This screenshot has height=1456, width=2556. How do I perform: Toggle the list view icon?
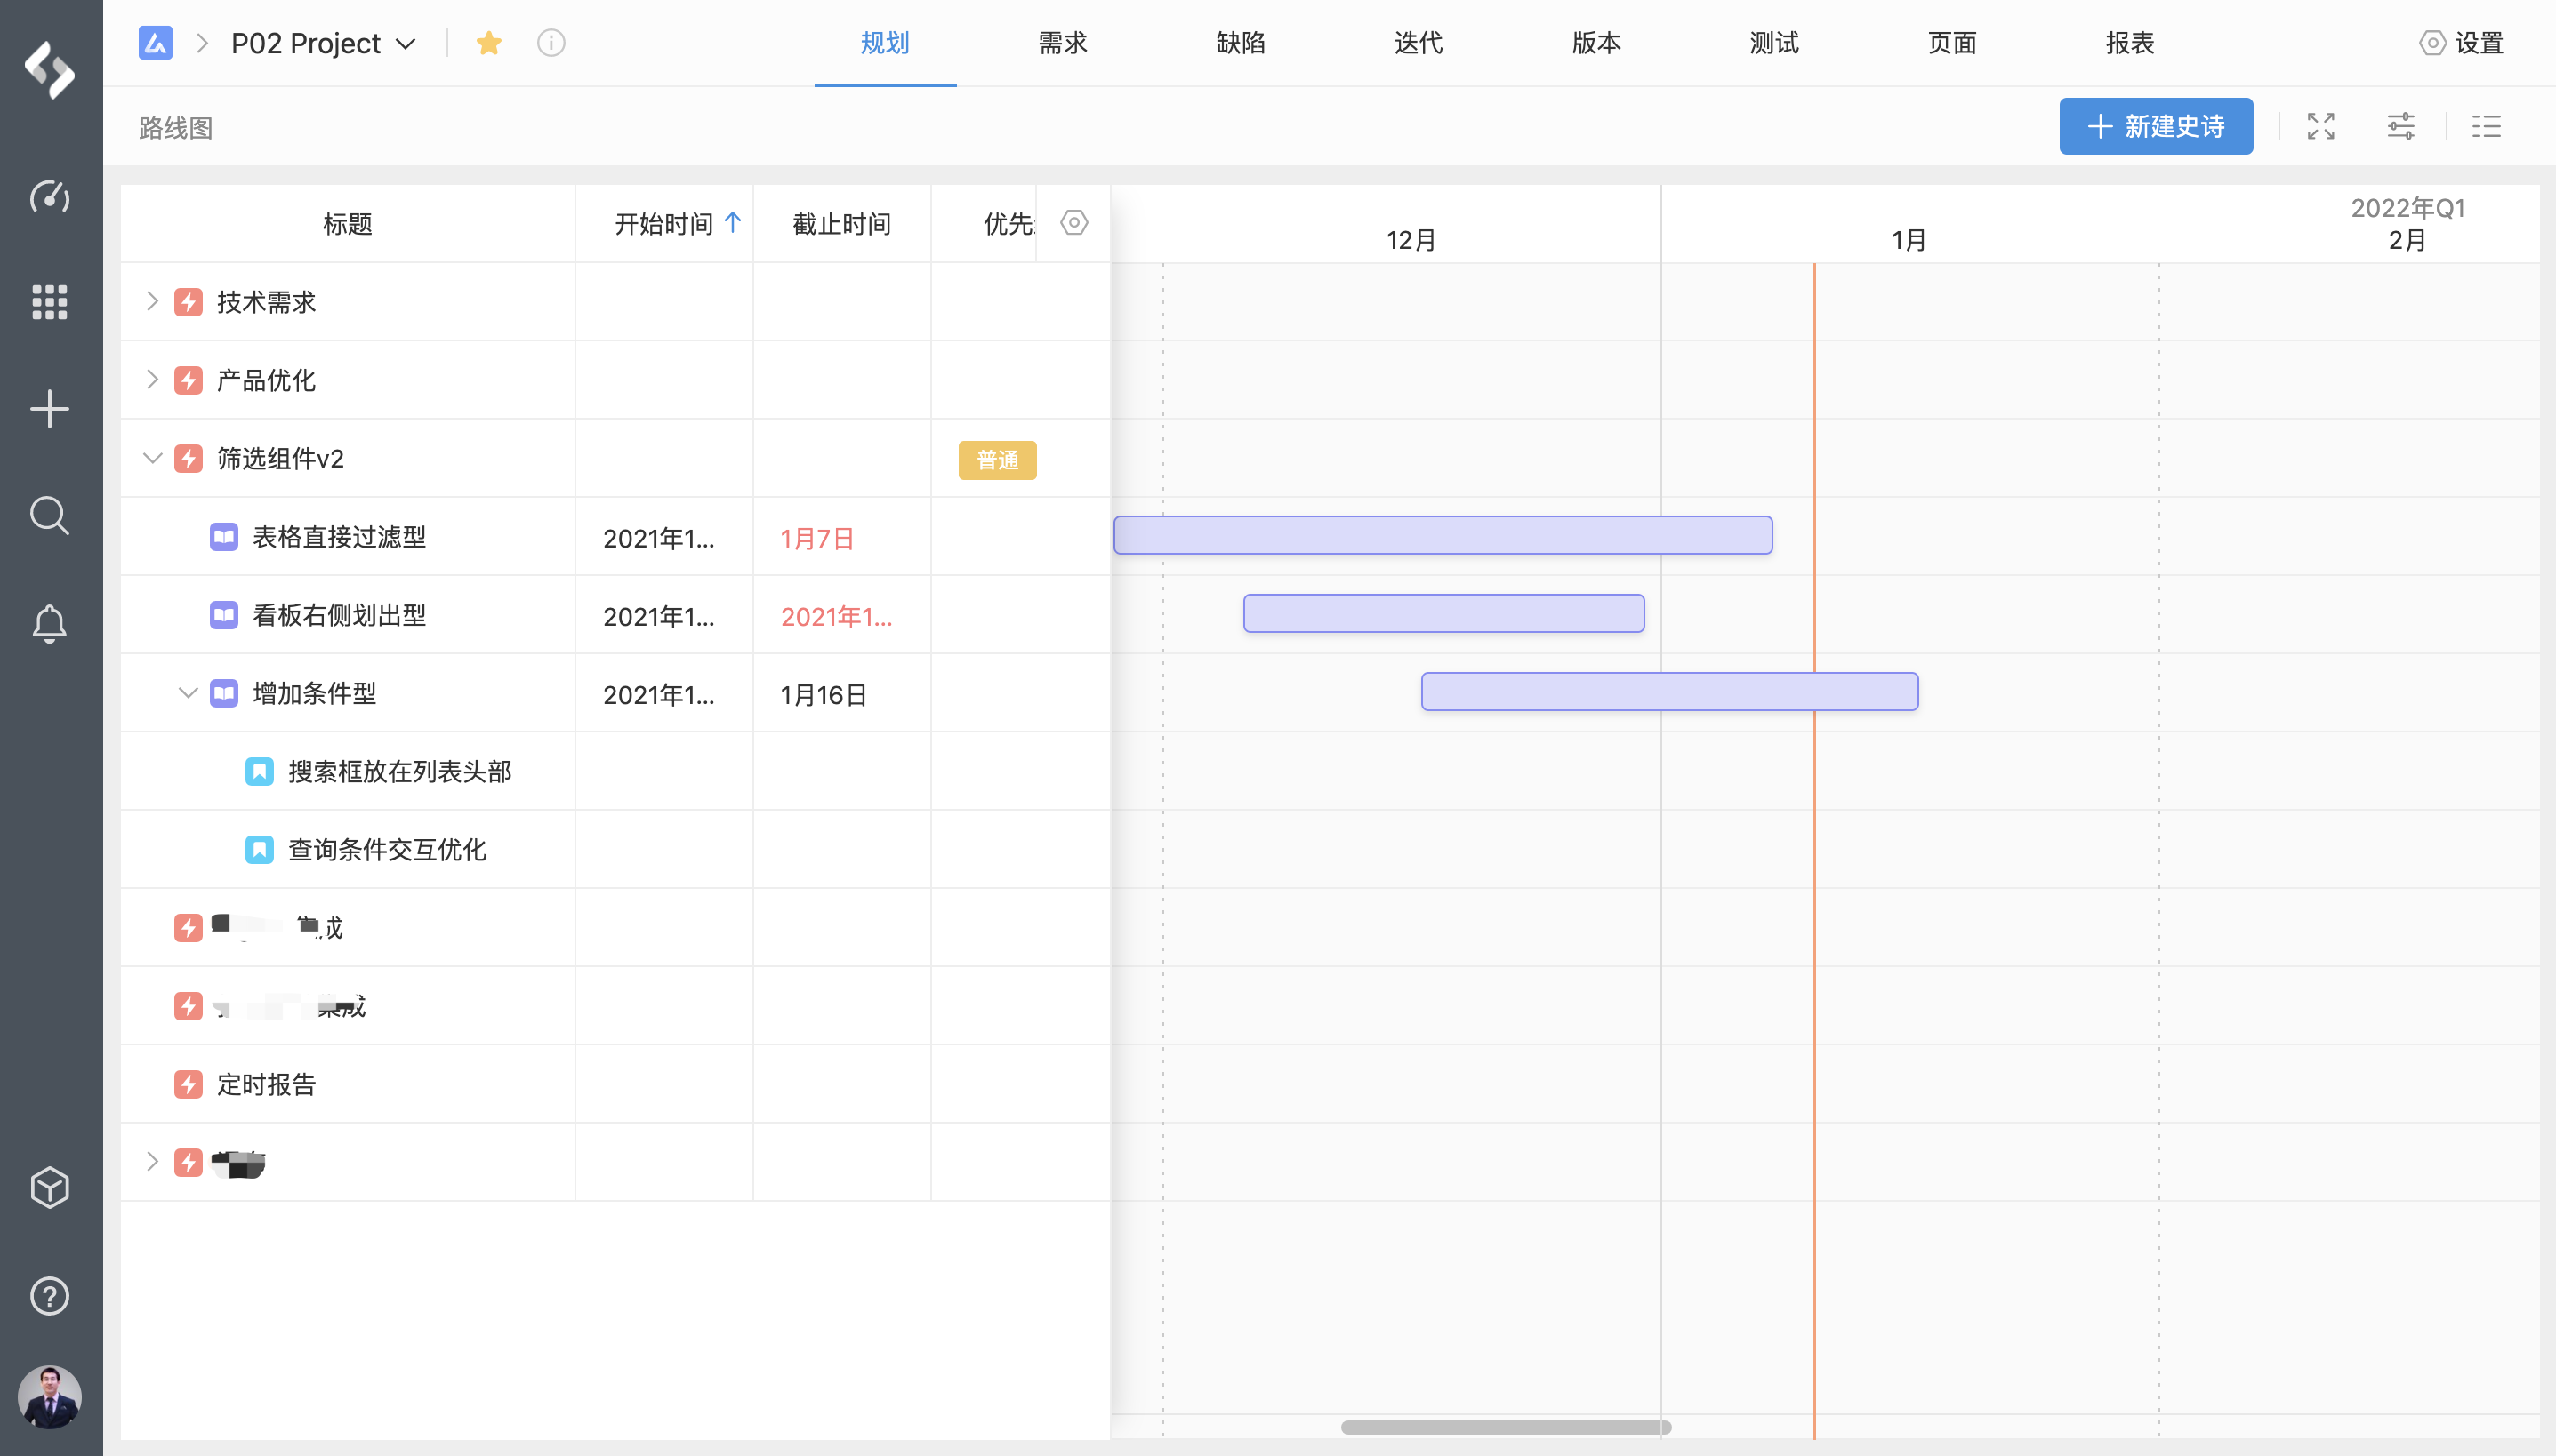pos(2486,126)
